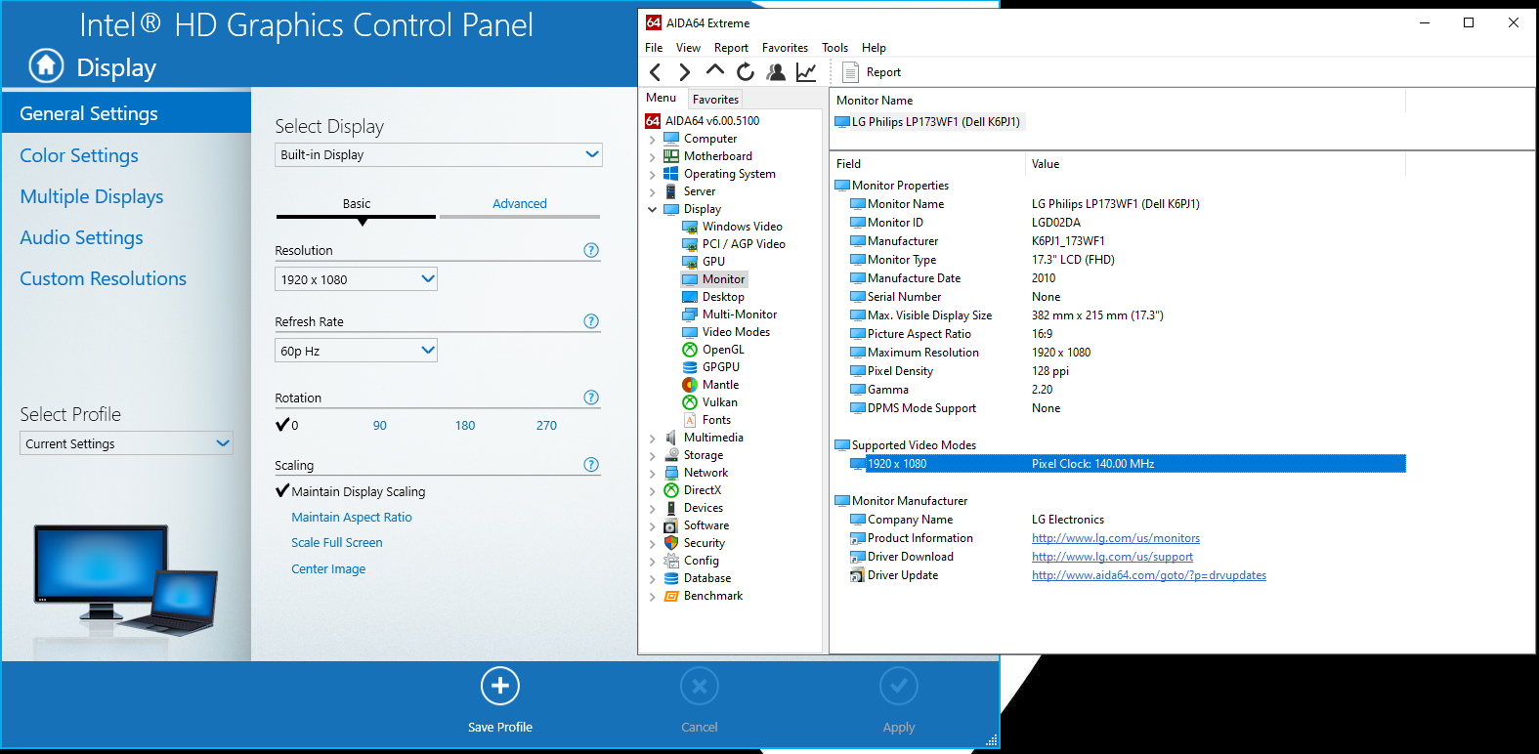Viewport: 1539px width, 754px height.
Task: Switch to the Favorites tab
Action: (715, 100)
